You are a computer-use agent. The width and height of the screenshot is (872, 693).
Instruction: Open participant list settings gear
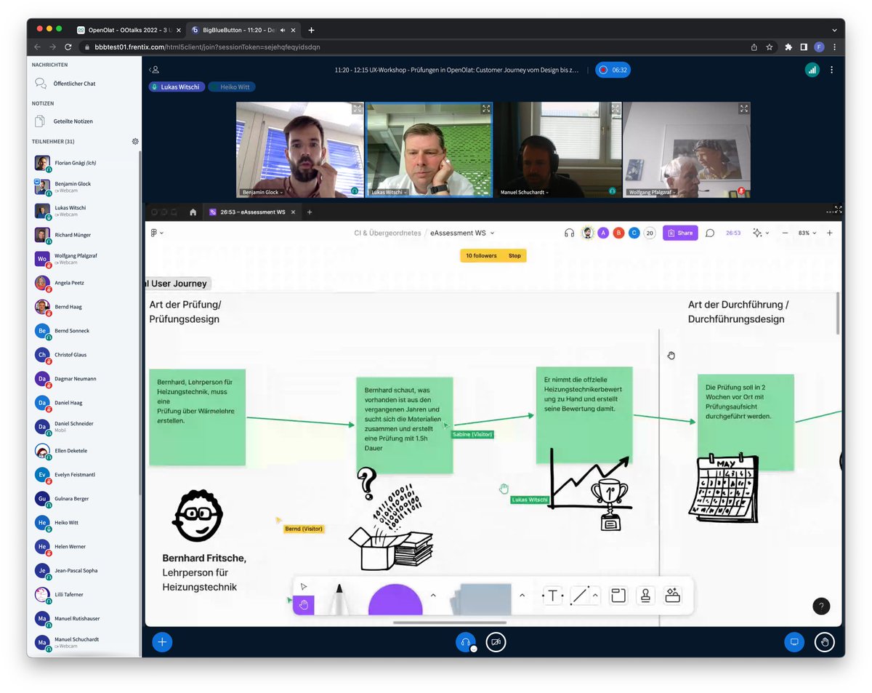click(135, 142)
